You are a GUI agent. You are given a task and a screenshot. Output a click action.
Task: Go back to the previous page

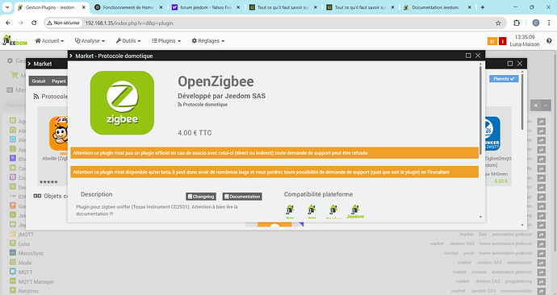click(8, 23)
